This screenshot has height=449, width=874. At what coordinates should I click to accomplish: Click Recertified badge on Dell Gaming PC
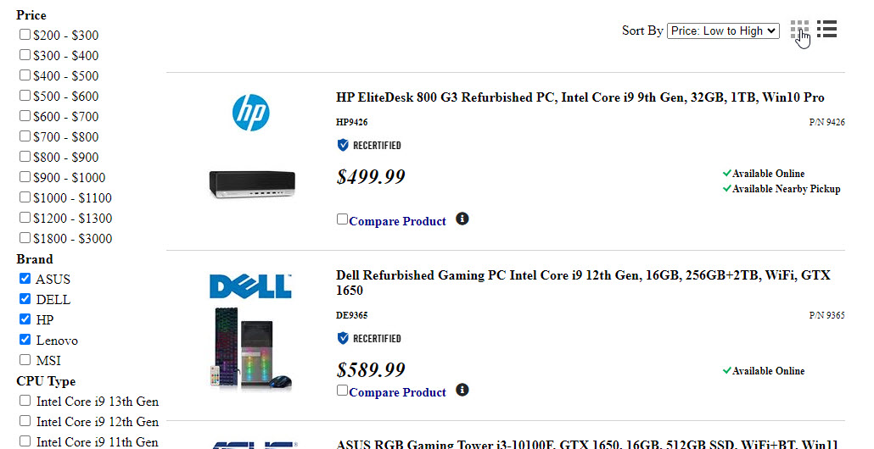pos(369,339)
